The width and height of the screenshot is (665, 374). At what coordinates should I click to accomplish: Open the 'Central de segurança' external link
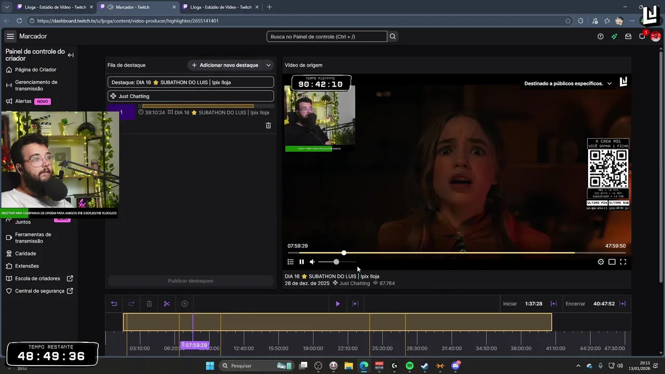click(x=39, y=291)
